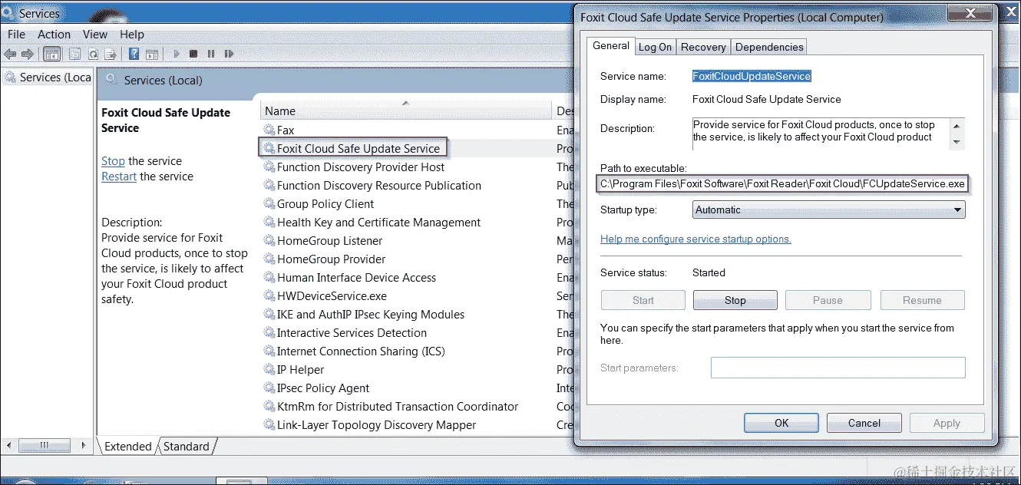The width and height of the screenshot is (1021, 485).
Task: Click the Pause Service icon in the toolbar
Action: pos(211,54)
